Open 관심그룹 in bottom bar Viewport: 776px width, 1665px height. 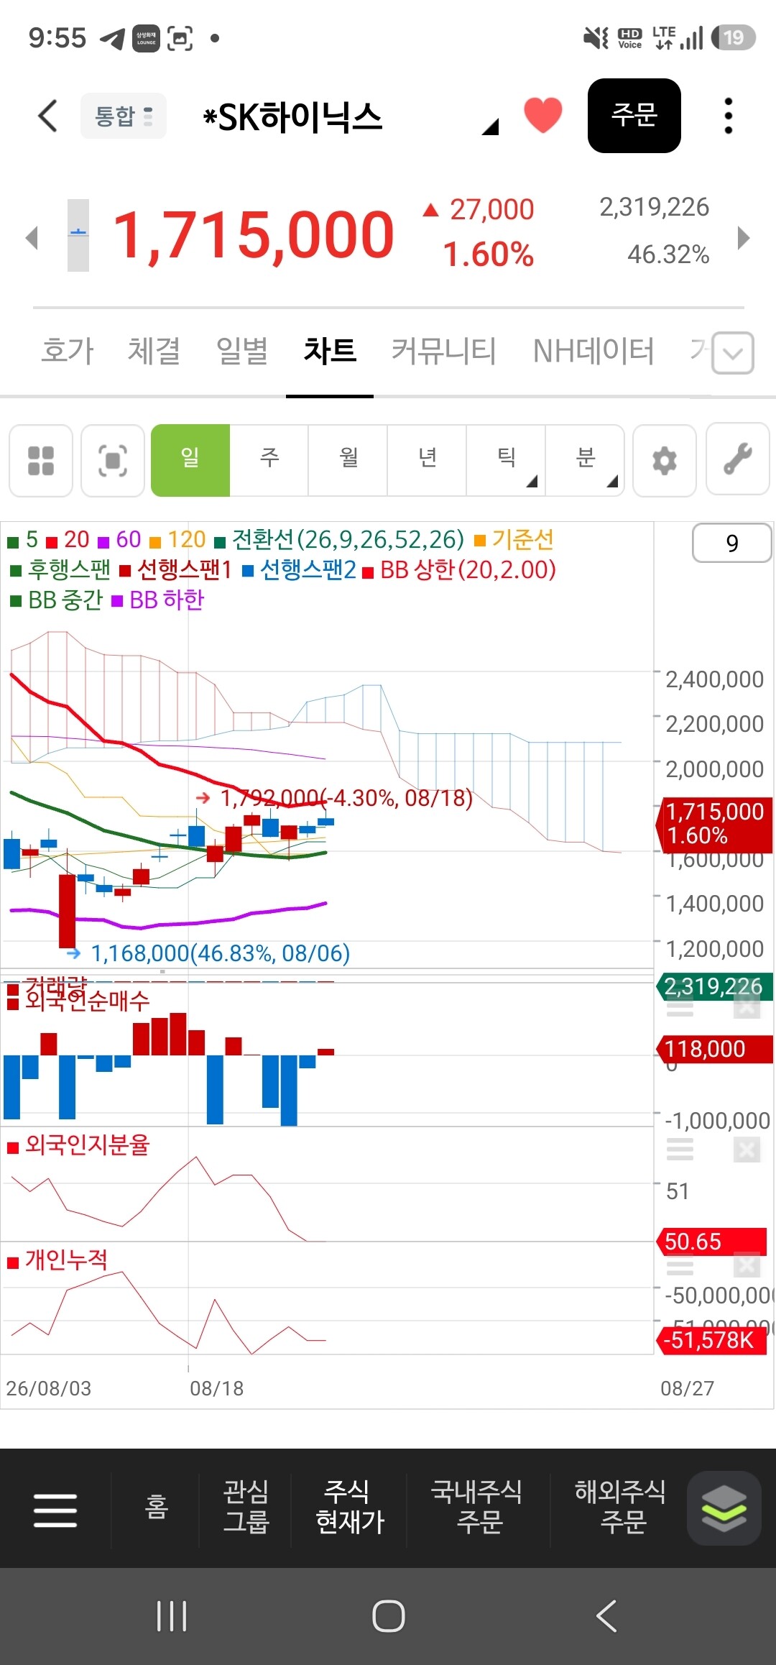tap(246, 1507)
